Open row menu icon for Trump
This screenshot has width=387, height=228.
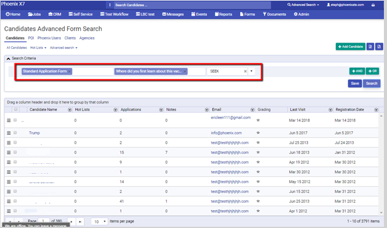click(9, 132)
